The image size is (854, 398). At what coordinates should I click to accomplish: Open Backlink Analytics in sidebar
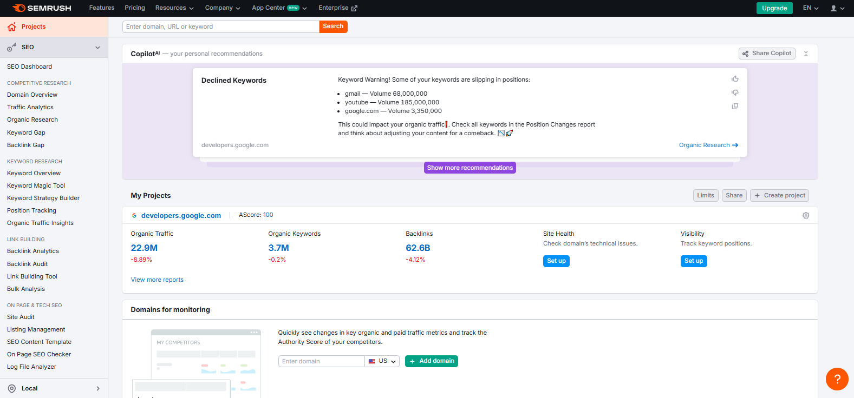(33, 251)
